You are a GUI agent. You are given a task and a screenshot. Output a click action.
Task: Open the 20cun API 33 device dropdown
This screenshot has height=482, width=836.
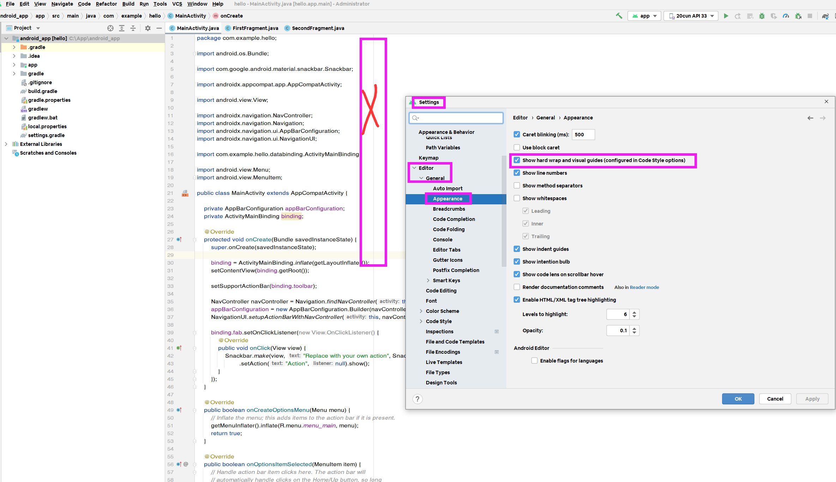tap(691, 16)
